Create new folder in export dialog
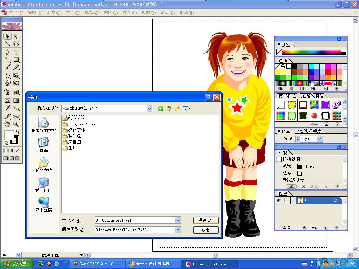Image resolution: width=359 pixels, height=269 pixels. pos(177,109)
